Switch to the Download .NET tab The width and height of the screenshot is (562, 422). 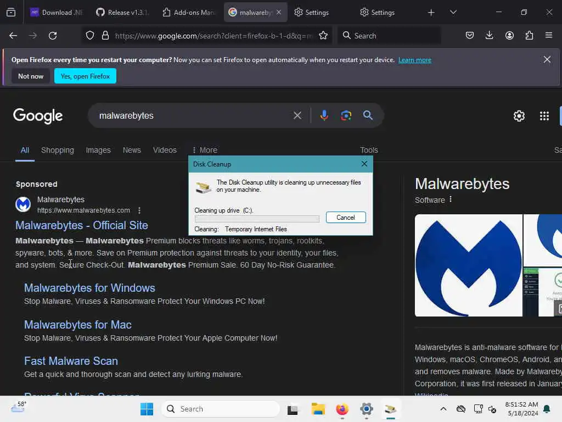(x=57, y=13)
